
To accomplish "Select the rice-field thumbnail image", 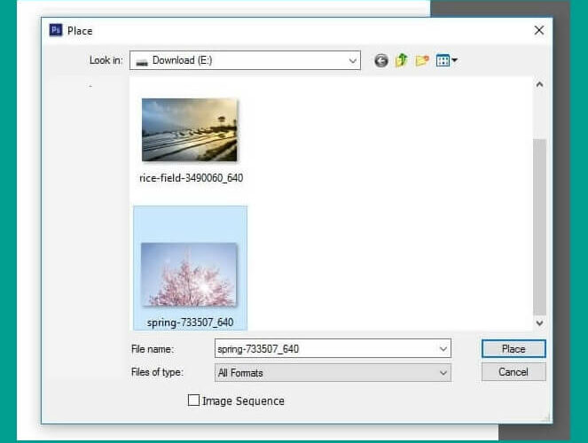I will 190,129.
